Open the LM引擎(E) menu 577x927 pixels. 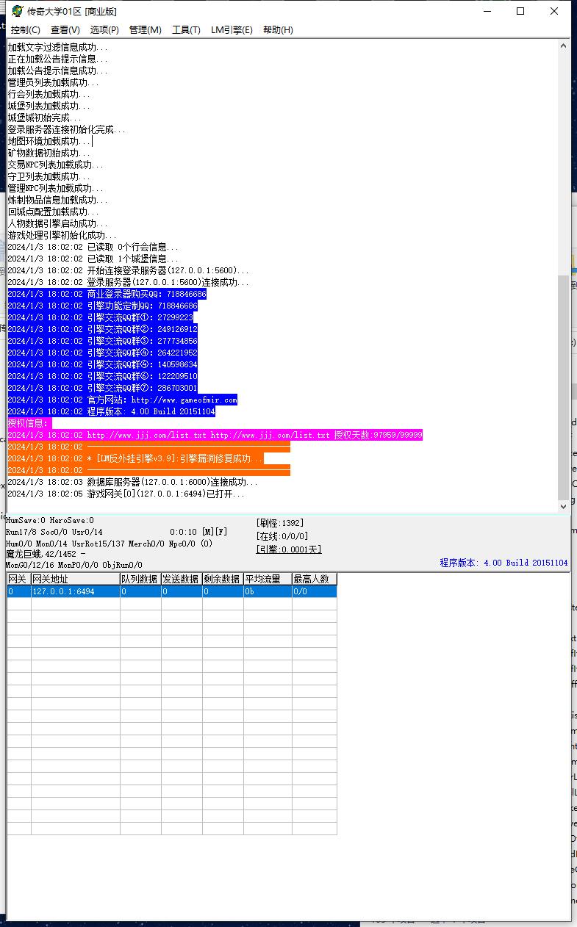(x=232, y=30)
